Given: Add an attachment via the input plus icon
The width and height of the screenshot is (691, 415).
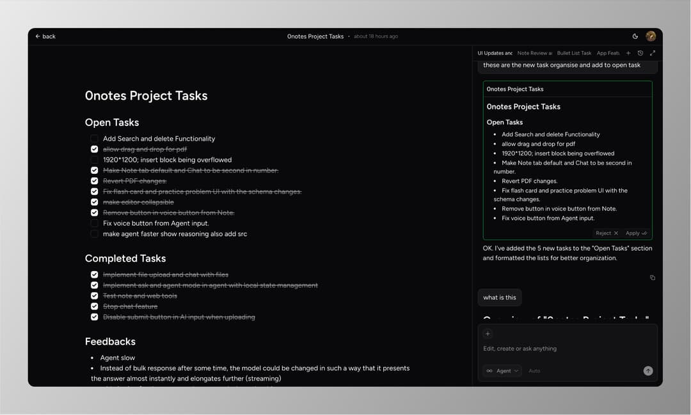Looking at the screenshot, I should (x=488, y=334).
